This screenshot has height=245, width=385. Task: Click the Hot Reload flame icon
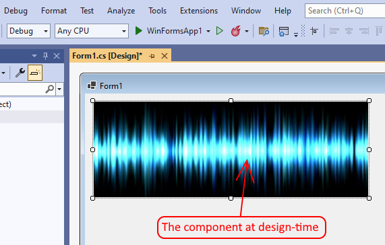click(236, 31)
